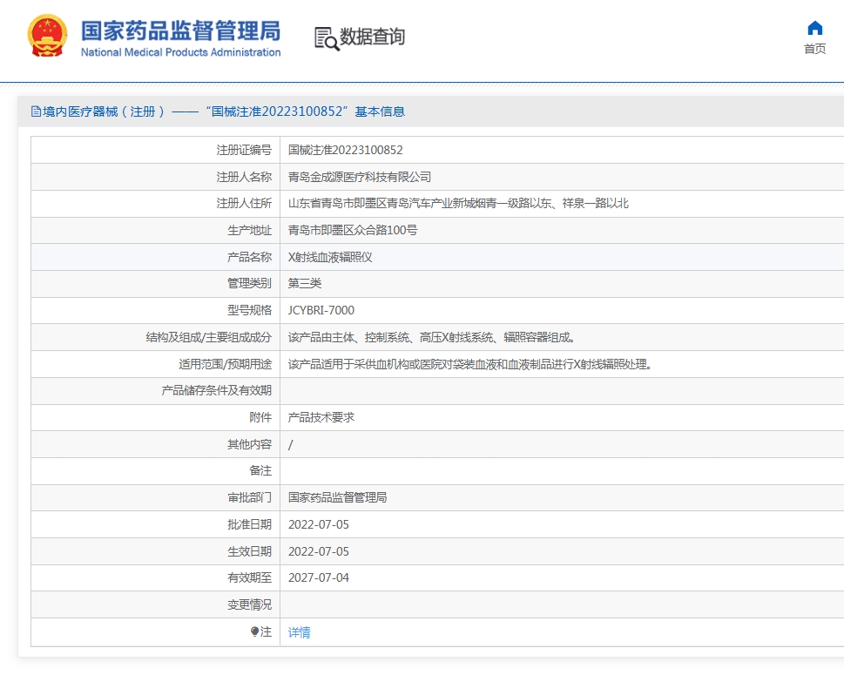Click the national emblem logo
844x675 pixels.
[x=47, y=36]
